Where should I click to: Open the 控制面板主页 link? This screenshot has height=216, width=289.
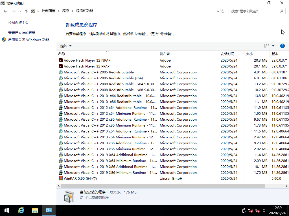(18, 22)
